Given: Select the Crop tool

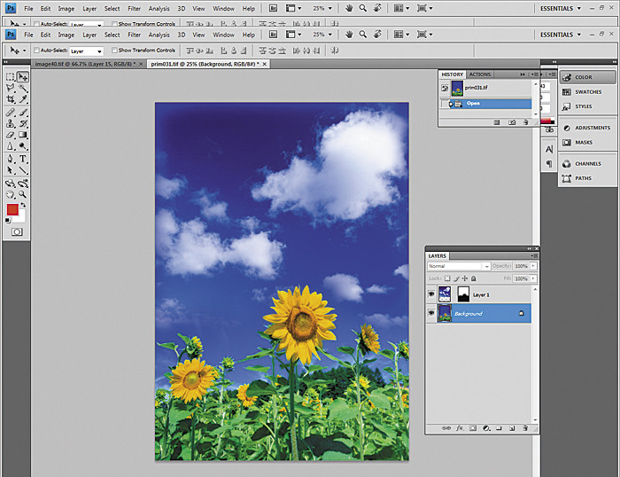Looking at the screenshot, I should coord(11,100).
